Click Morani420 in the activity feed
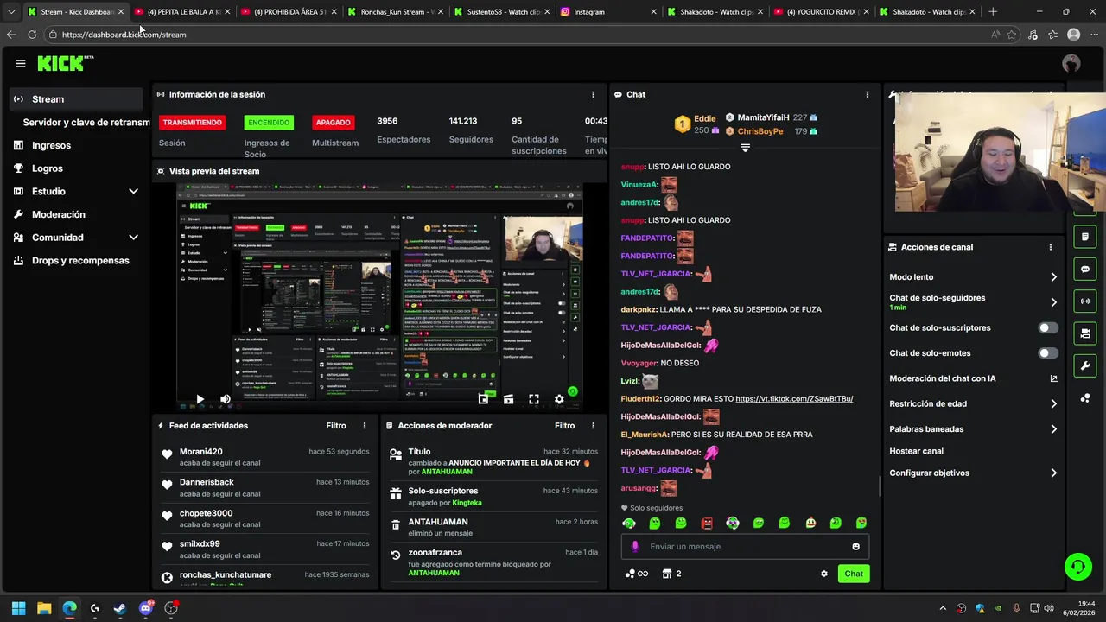Viewport: 1106px width, 622px height. [x=201, y=452]
